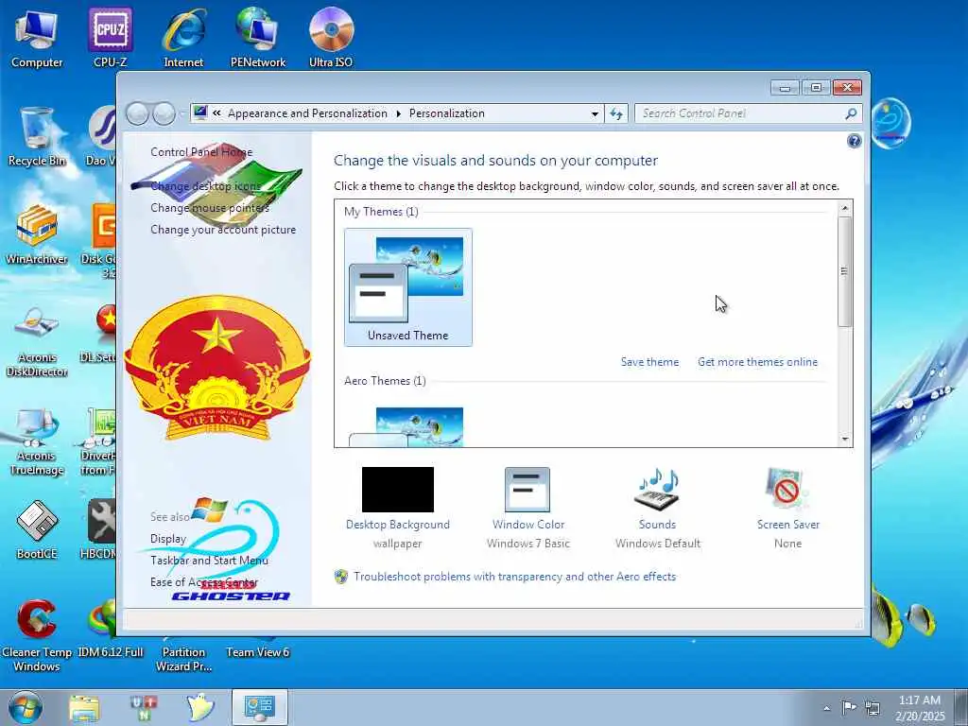The width and height of the screenshot is (968, 726).
Task: Open the Start menu orb
Action: [26, 707]
